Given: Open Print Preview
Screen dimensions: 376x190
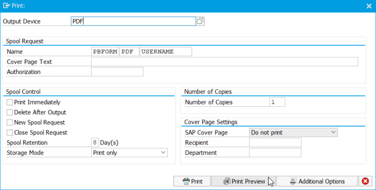Looking at the screenshot, I should (x=243, y=181).
